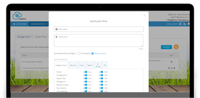Toggle Edit permission for System Role
The height and width of the screenshot is (98, 200).
[101, 78]
